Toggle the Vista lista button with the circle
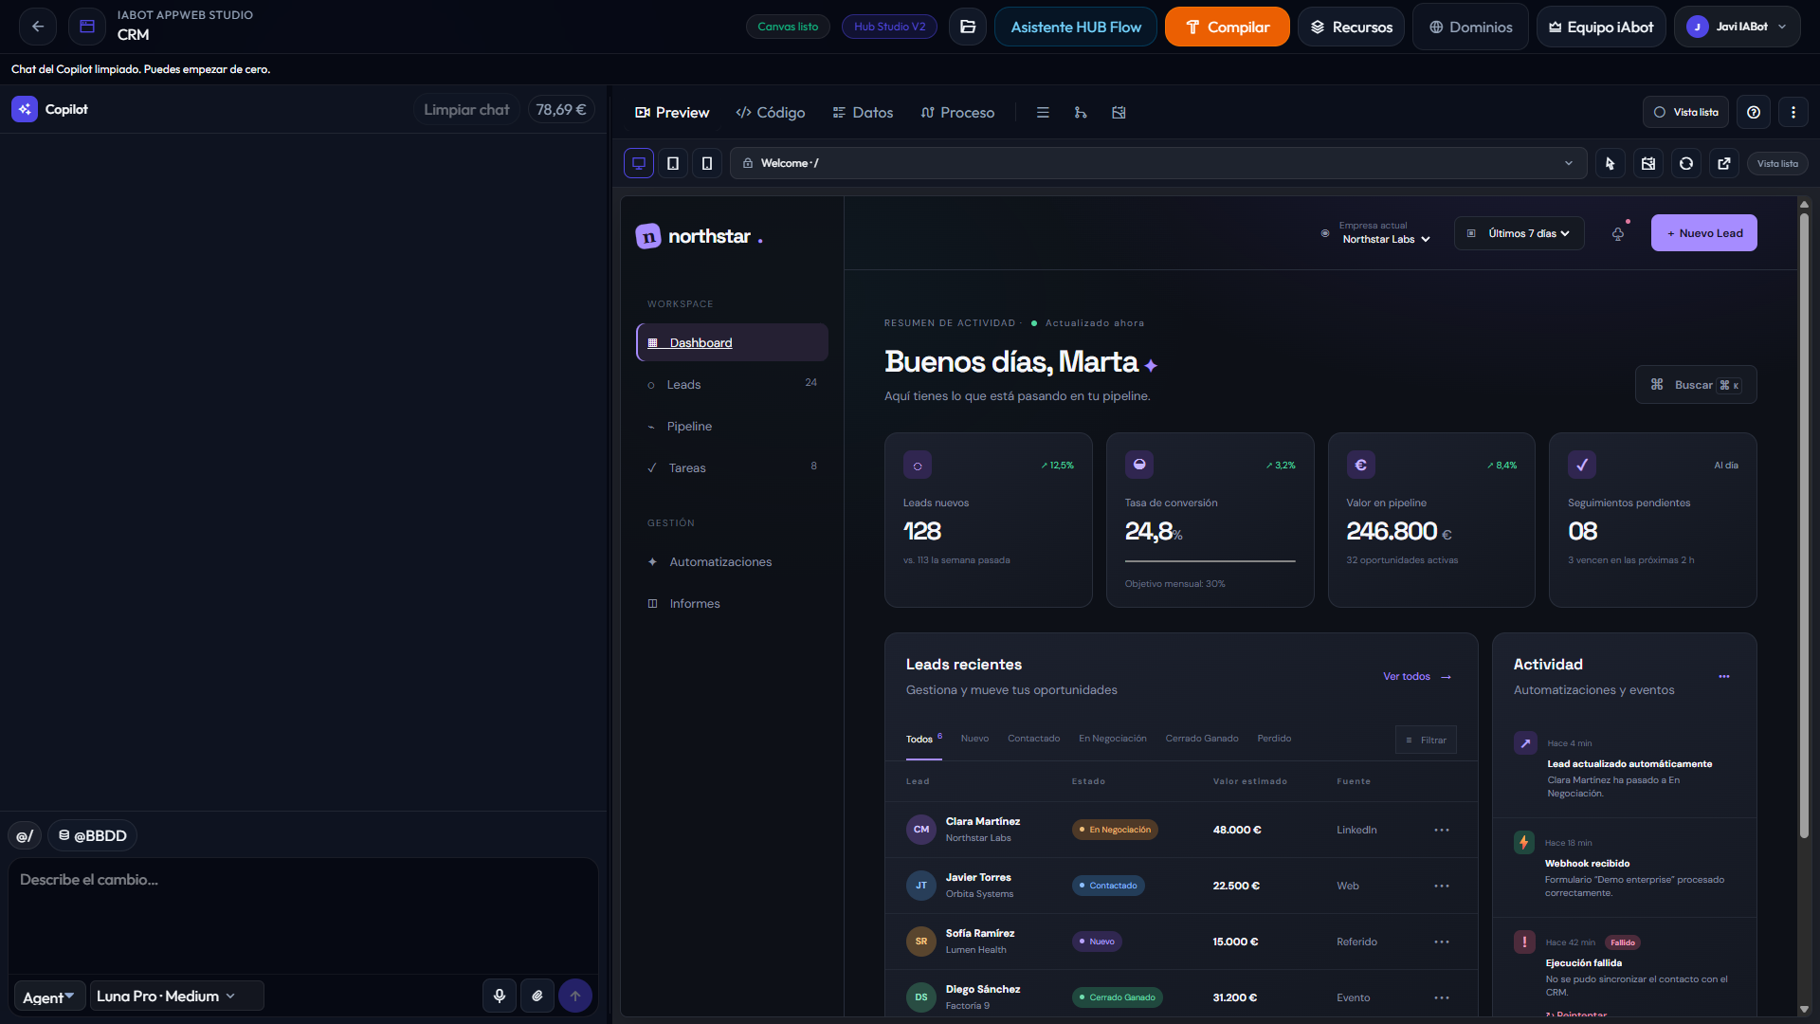 click(x=1686, y=112)
